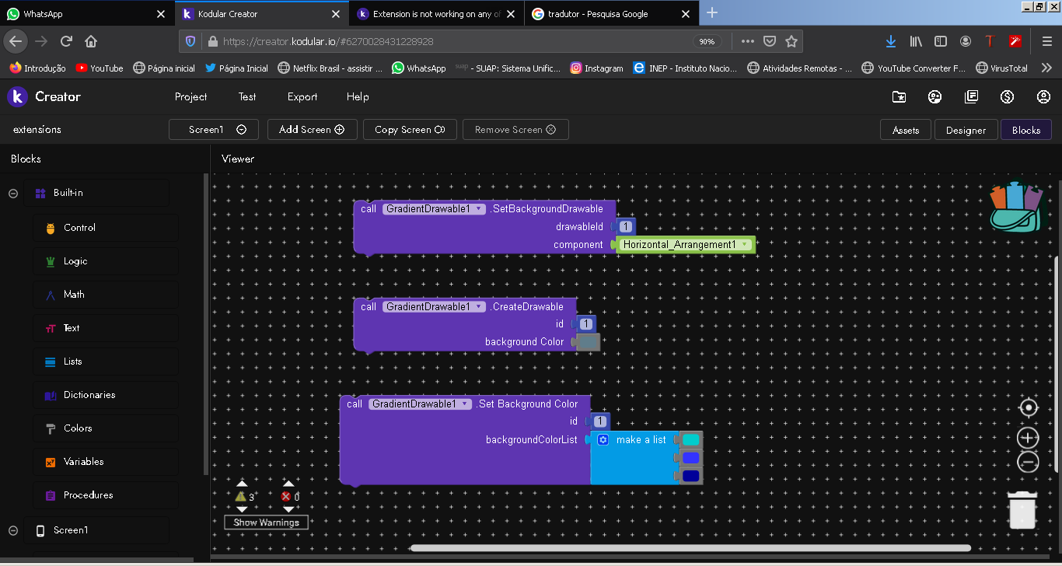Open the make a list mutator gear
The width and height of the screenshot is (1062, 566).
coord(603,440)
